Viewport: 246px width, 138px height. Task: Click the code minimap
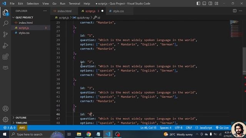[x=236, y=29]
